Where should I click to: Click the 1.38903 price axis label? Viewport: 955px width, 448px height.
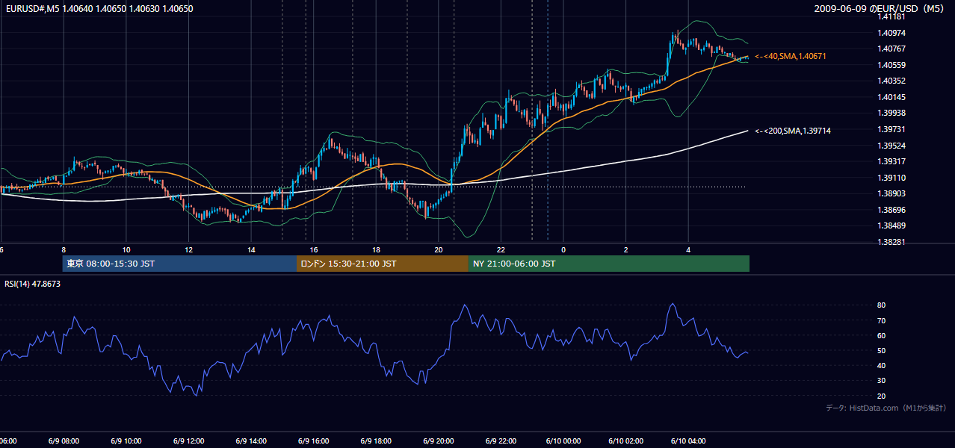891,193
